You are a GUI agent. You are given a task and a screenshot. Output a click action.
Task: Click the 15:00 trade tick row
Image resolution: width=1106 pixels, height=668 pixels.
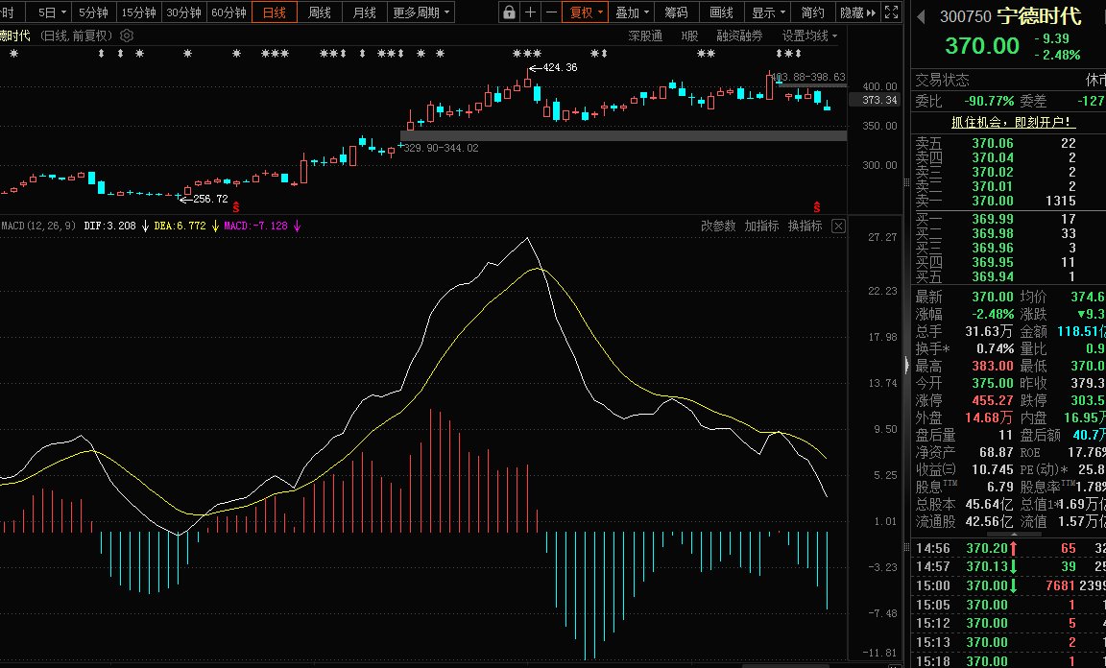point(1010,585)
